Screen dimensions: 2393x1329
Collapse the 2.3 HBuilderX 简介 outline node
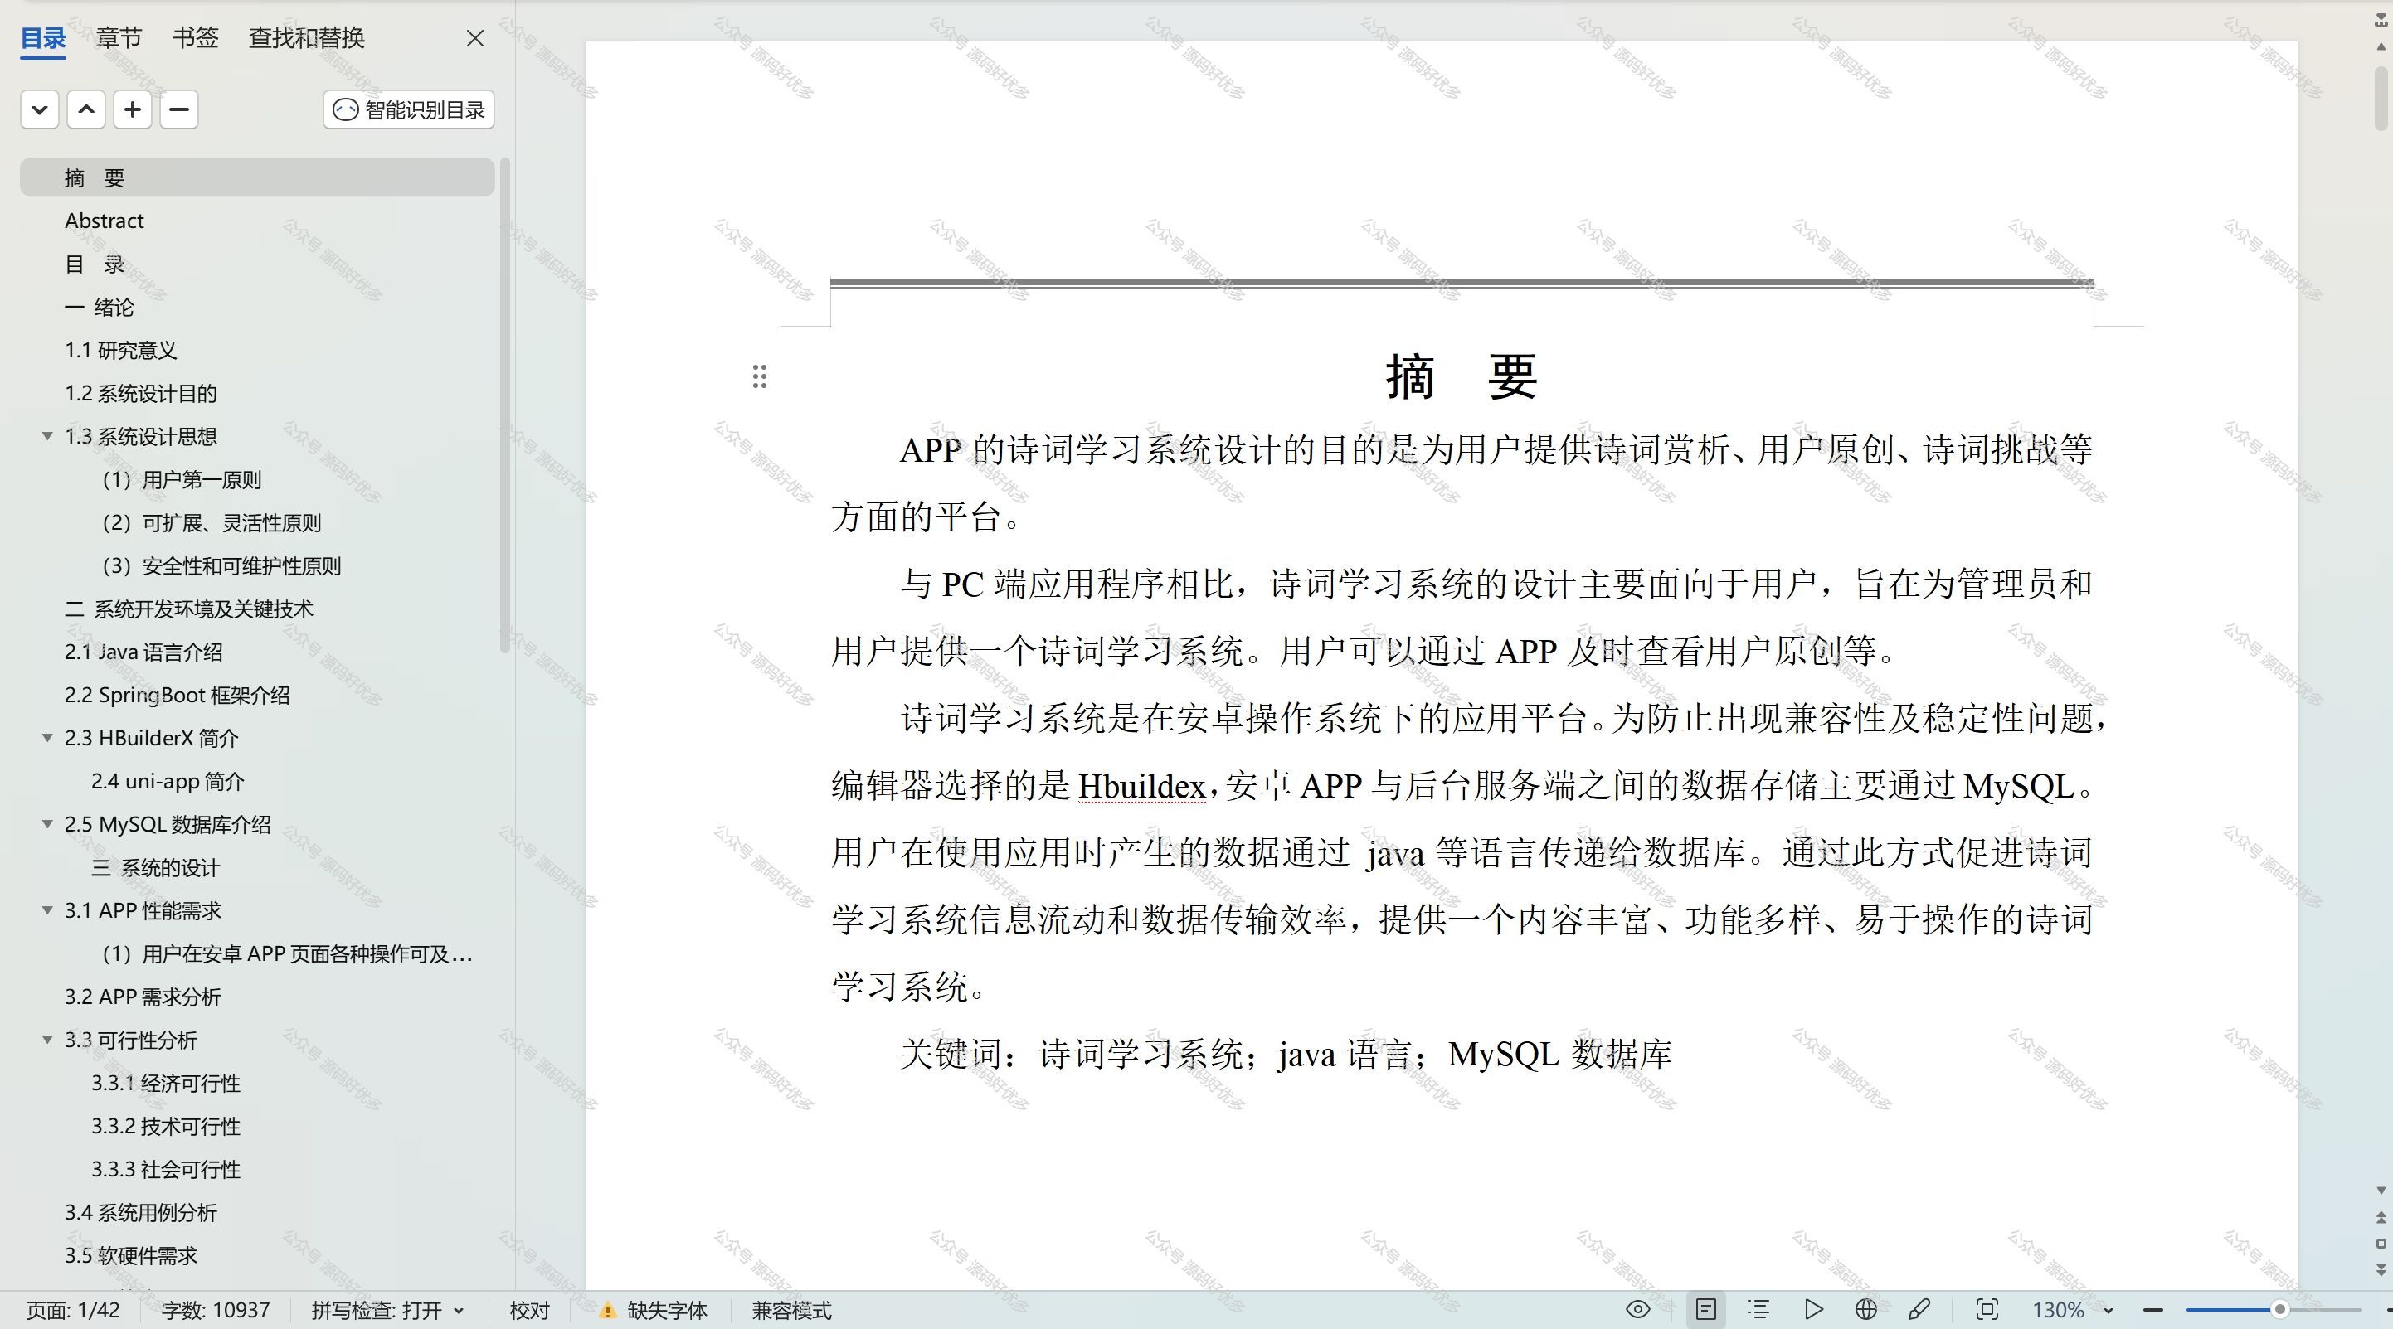tap(47, 737)
